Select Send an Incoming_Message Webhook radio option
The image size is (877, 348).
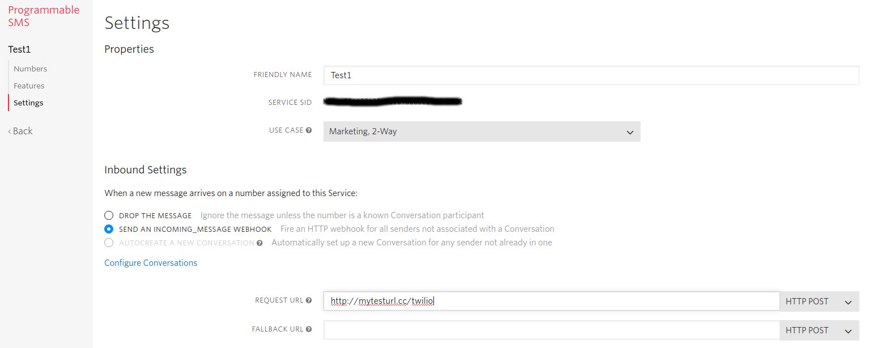click(109, 229)
